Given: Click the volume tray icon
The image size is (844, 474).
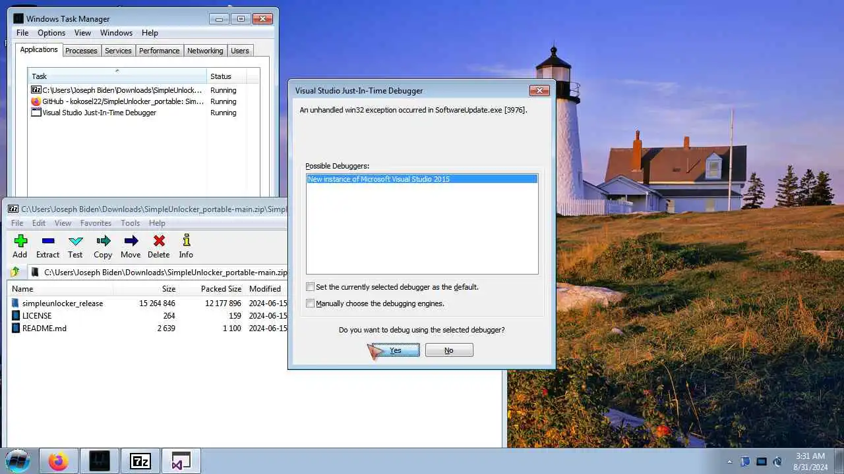Looking at the screenshot, I should pyautogui.click(x=778, y=461).
